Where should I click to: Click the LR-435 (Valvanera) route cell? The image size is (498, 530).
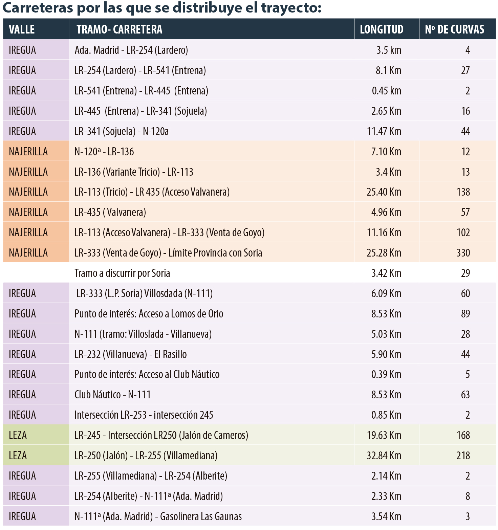(x=110, y=212)
